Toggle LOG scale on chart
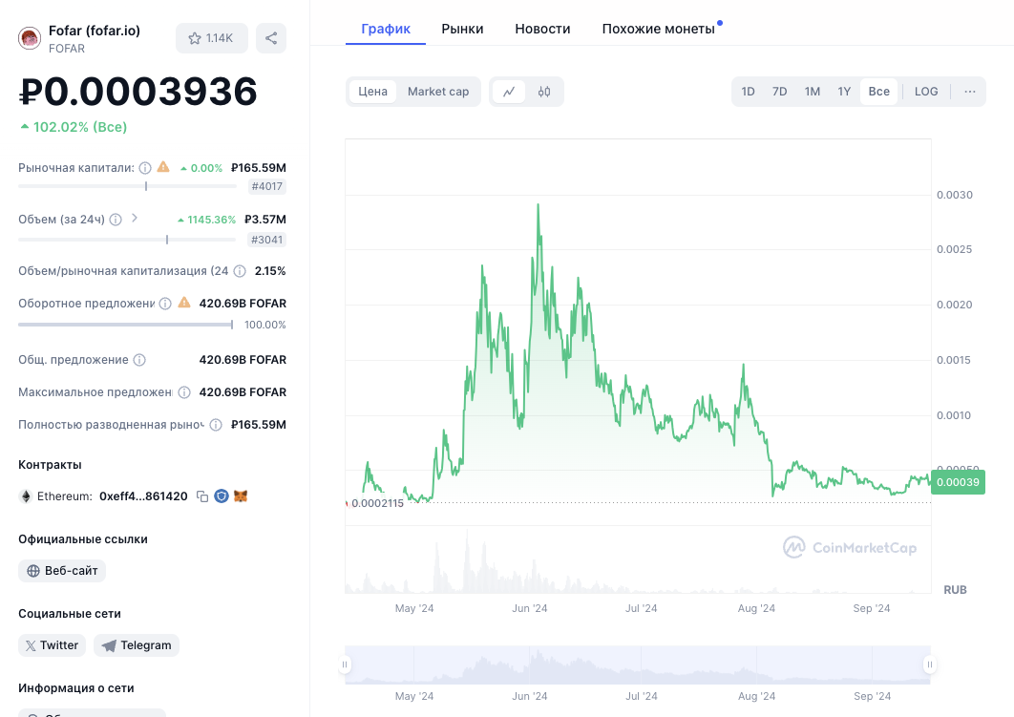1014x717 pixels. 926,92
